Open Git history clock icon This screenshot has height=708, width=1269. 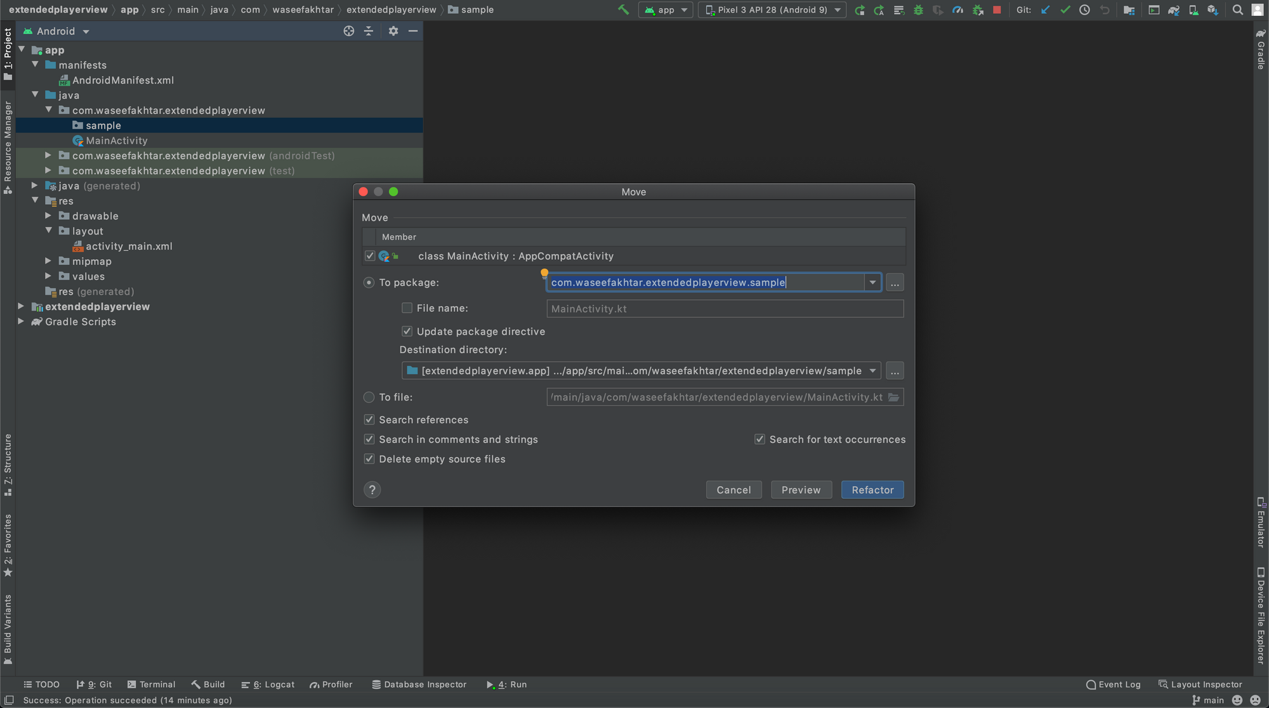click(x=1084, y=10)
